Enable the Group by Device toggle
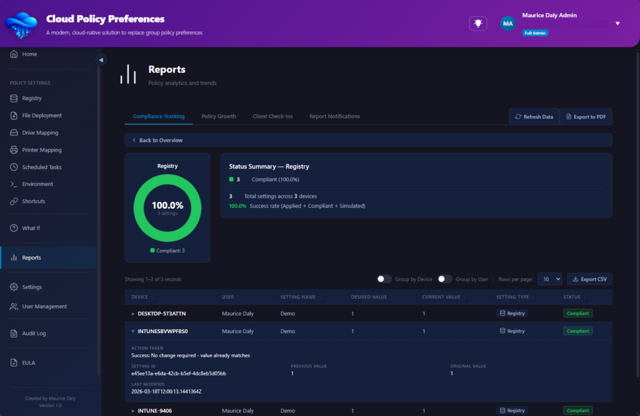Viewport: 640px width, 416px height. coord(384,279)
